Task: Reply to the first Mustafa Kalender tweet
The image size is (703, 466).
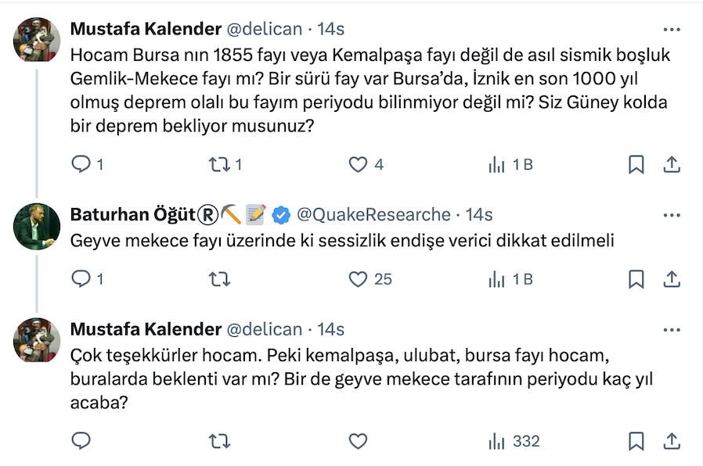Action: tap(81, 165)
